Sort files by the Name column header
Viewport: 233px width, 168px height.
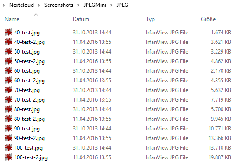pyautogui.click(x=12, y=19)
